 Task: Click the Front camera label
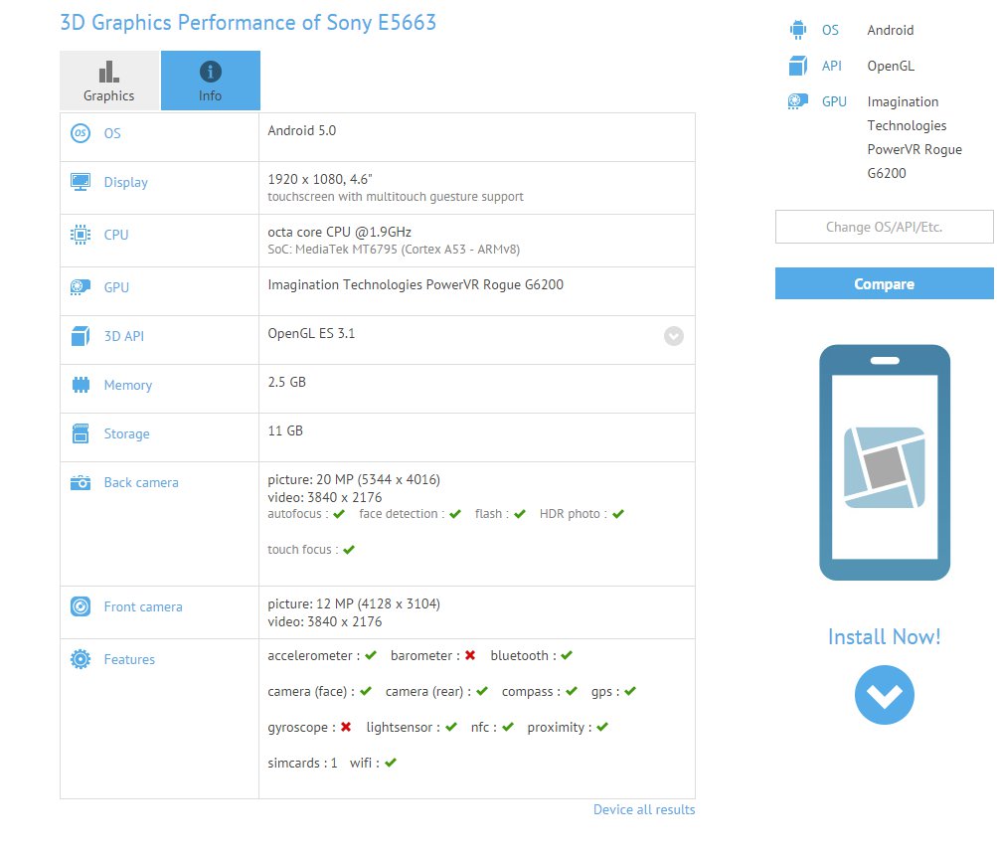tap(143, 606)
